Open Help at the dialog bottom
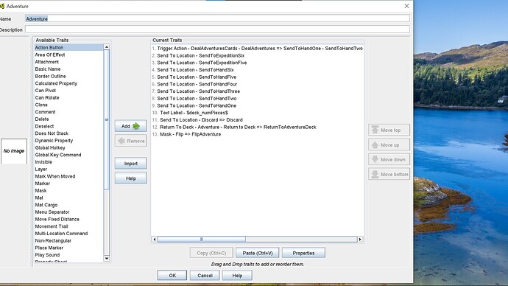Screen dimensions: 508x286 237,275
